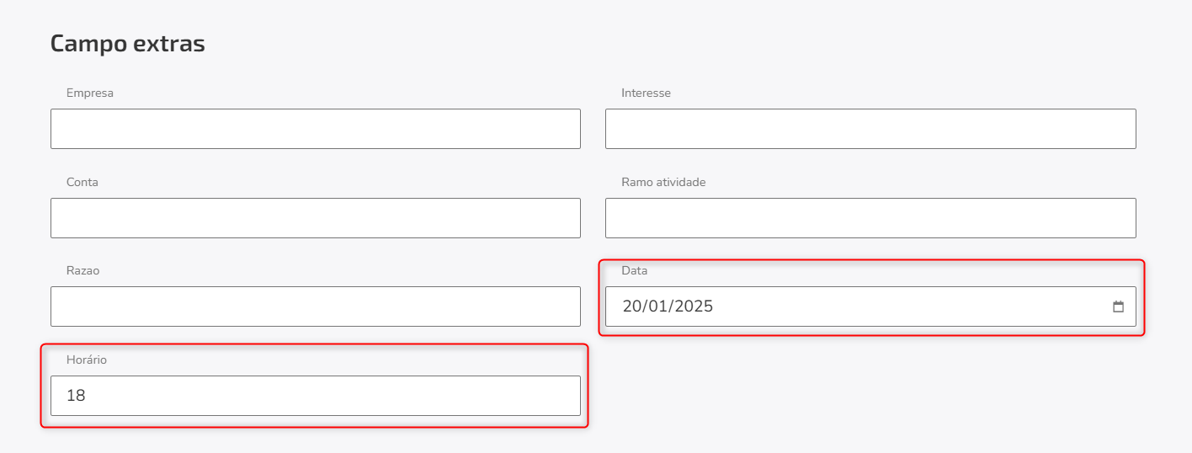1192x453 pixels.
Task: Click the Data label above the date
Action: coord(635,271)
